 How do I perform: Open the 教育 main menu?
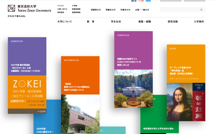click(91, 22)
